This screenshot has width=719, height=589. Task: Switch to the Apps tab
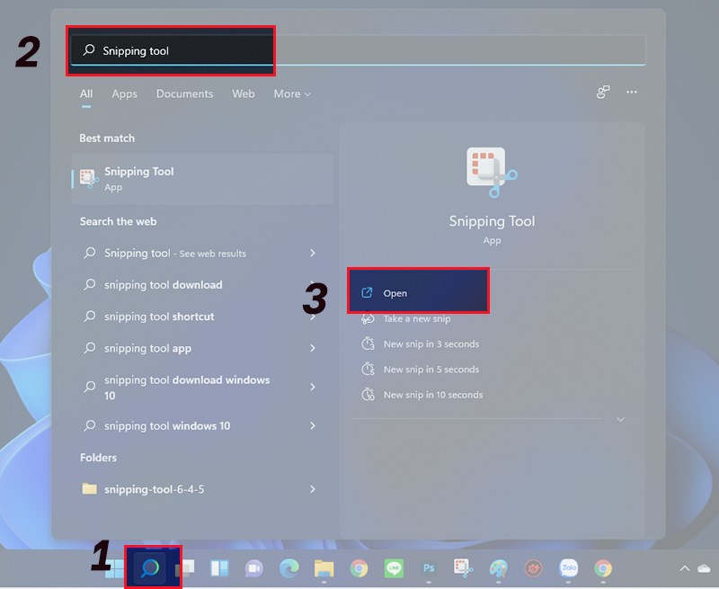[124, 94]
